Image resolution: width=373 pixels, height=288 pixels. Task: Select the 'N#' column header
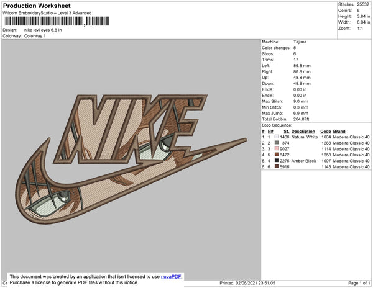pos(270,132)
